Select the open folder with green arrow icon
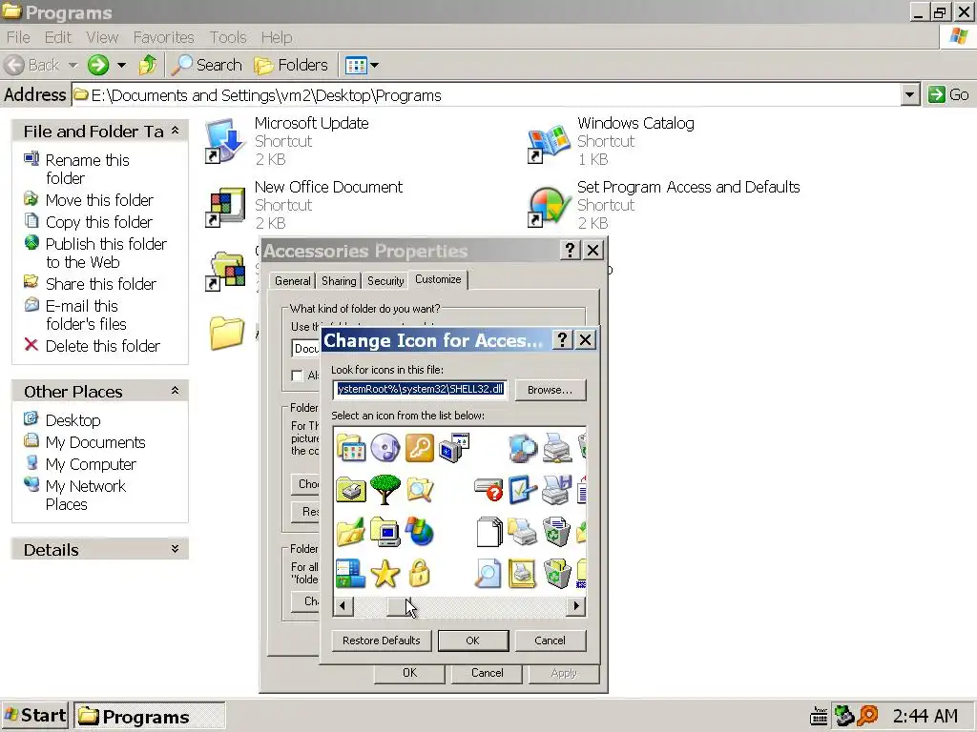Image resolution: width=977 pixels, height=732 pixels. click(x=351, y=532)
